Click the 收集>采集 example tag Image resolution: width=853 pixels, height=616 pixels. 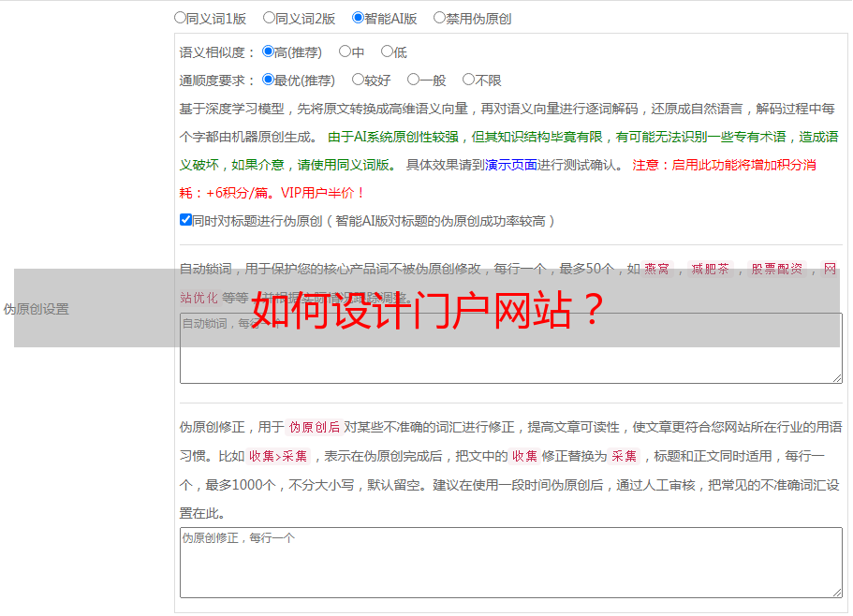[x=278, y=456]
